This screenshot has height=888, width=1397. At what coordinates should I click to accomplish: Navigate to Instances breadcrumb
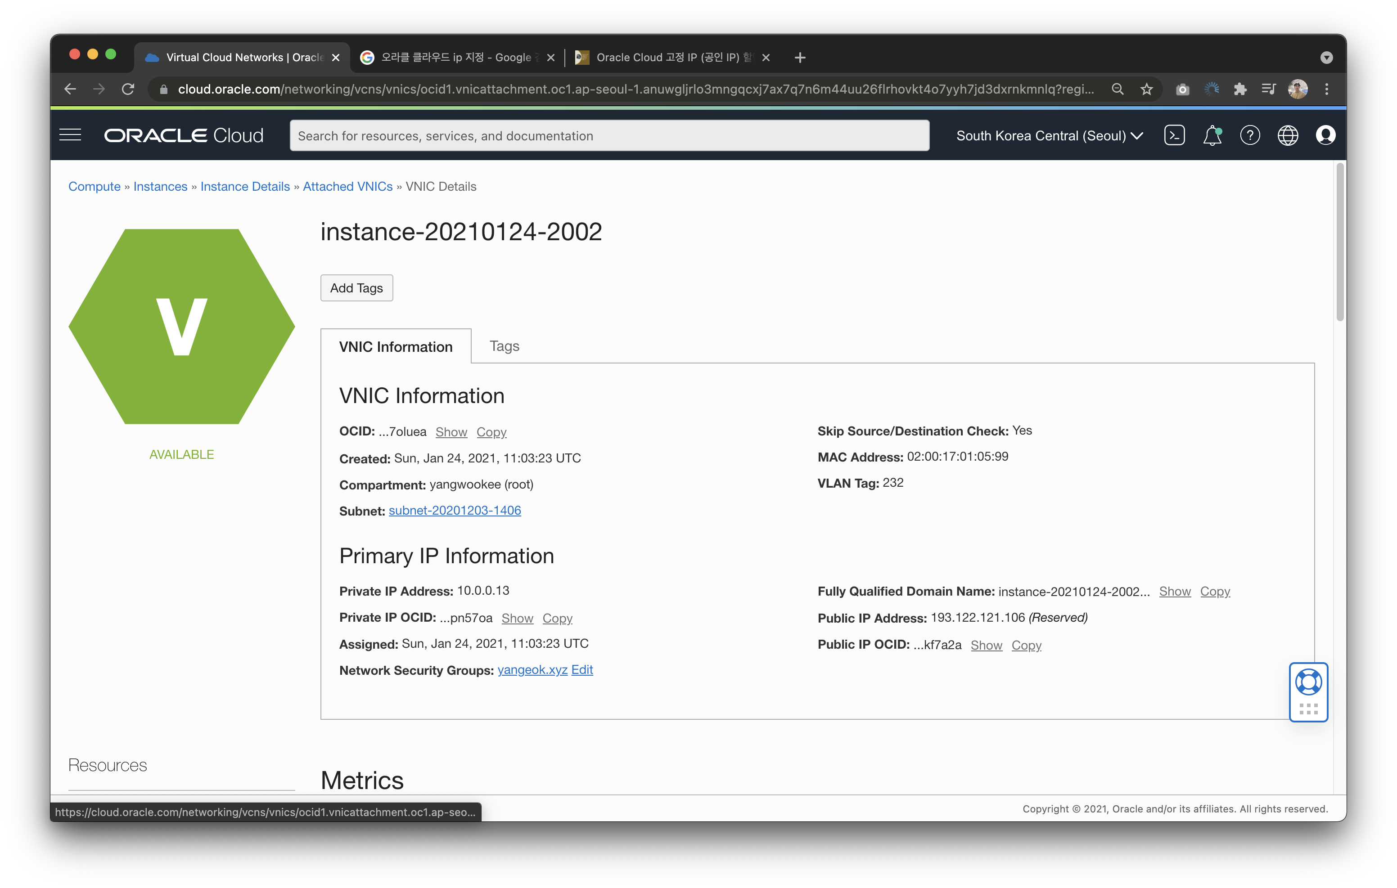(x=160, y=186)
